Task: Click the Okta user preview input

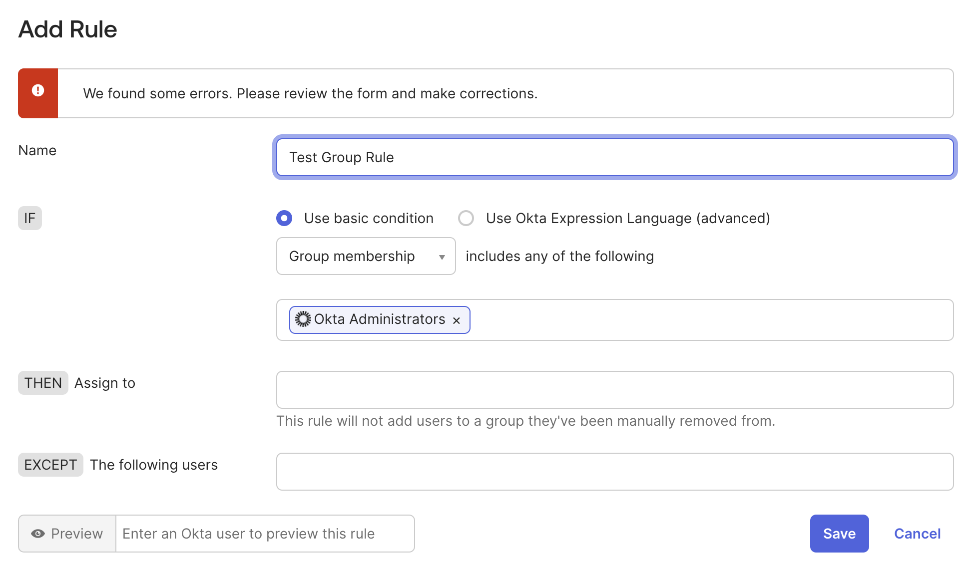Action: pos(265,534)
